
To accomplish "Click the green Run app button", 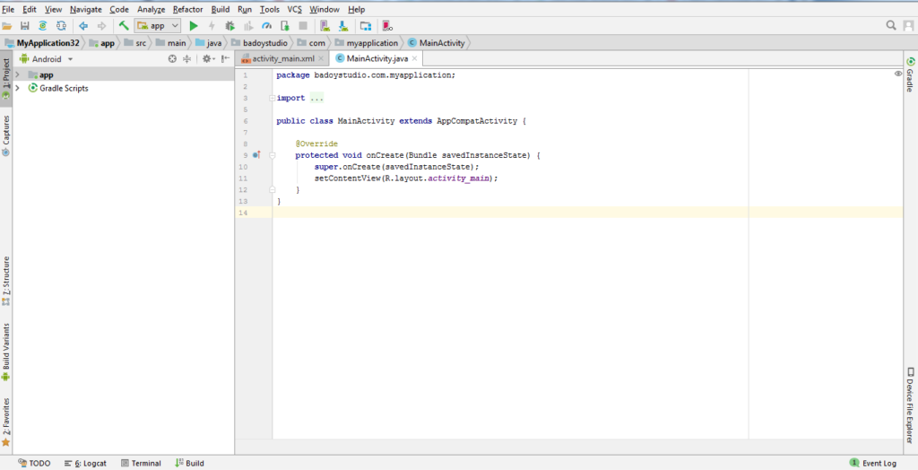I will (194, 26).
